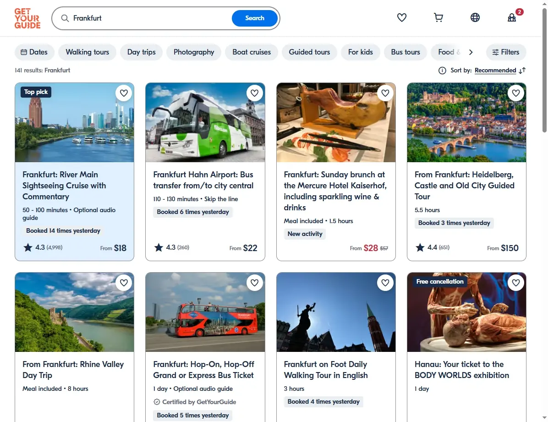
Task: Click the sort arrows icon next to Recommended
Action: click(522, 71)
